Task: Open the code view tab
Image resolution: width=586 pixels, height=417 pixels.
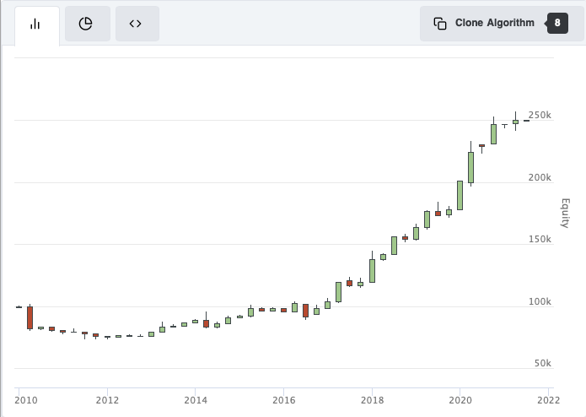Action: [x=136, y=24]
